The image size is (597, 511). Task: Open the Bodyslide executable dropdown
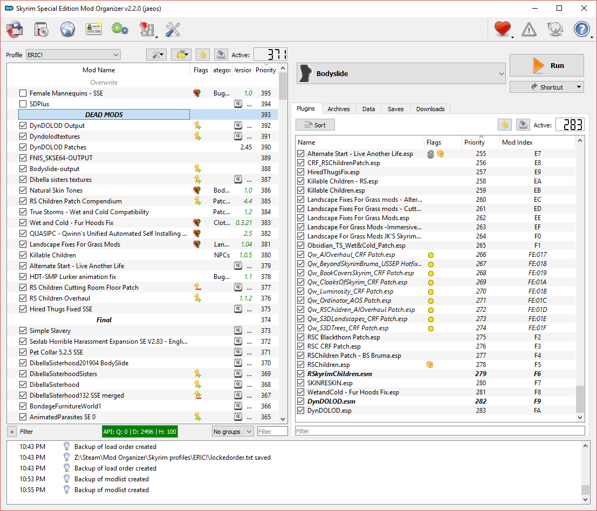[x=401, y=73]
